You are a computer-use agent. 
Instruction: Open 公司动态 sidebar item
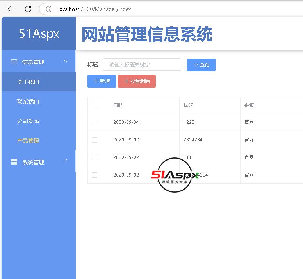[28, 121]
